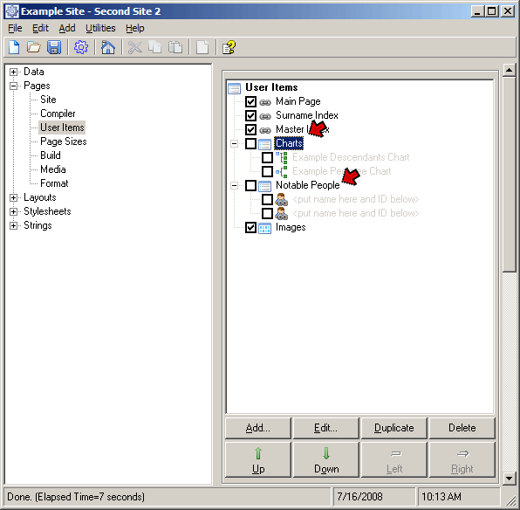
Task: Move item Up with green arrow button
Action: tap(258, 460)
